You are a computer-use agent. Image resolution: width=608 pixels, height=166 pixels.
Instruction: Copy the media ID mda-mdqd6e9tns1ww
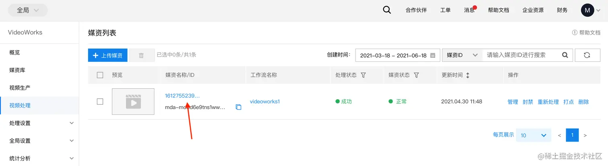click(238, 107)
